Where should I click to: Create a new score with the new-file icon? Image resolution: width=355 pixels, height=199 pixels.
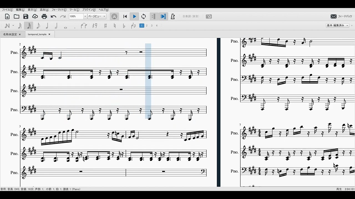click(7, 17)
